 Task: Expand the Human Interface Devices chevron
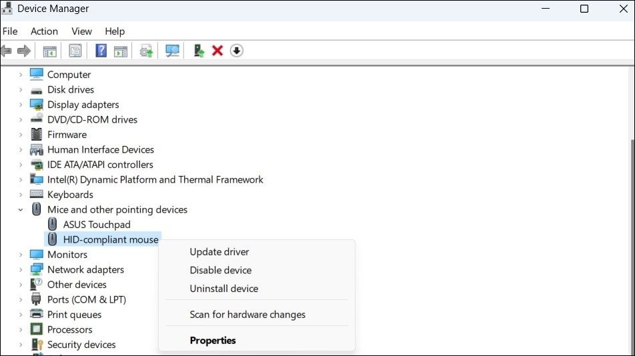pyautogui.click(x=21, y=150)
